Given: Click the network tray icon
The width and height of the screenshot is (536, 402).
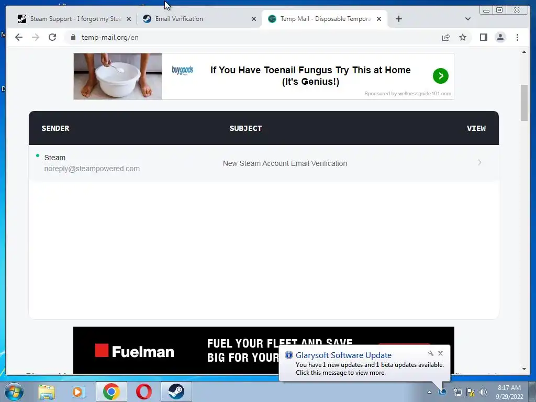Looking at the screenshot, I should [457, 392].
